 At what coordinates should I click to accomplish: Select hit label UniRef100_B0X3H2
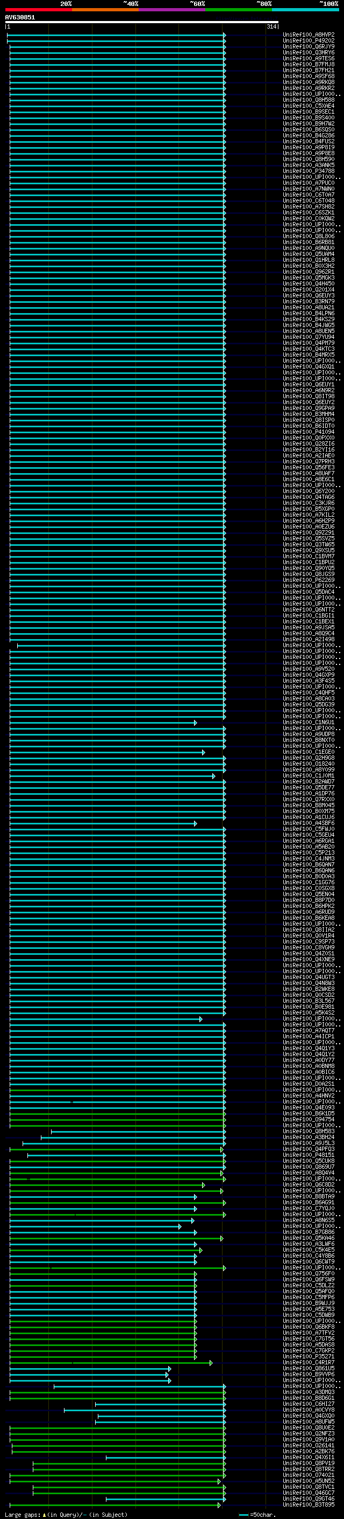tap(309, 266)
